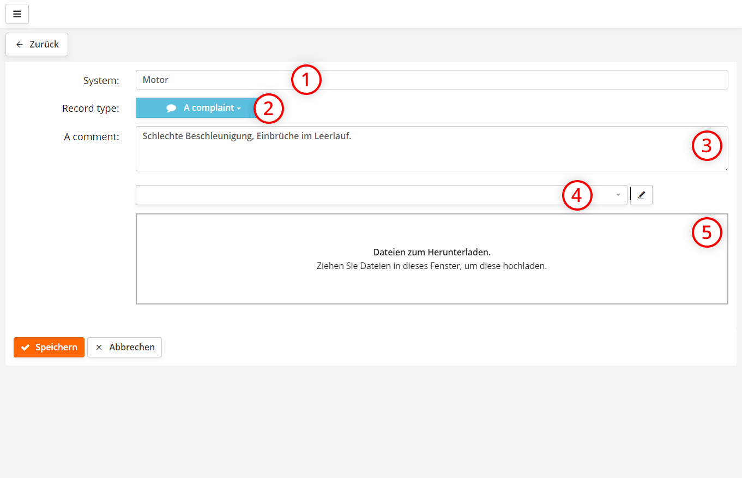Click the small caret after A complaint
This screenshot has width=742, height=478.
pos(239,109)
